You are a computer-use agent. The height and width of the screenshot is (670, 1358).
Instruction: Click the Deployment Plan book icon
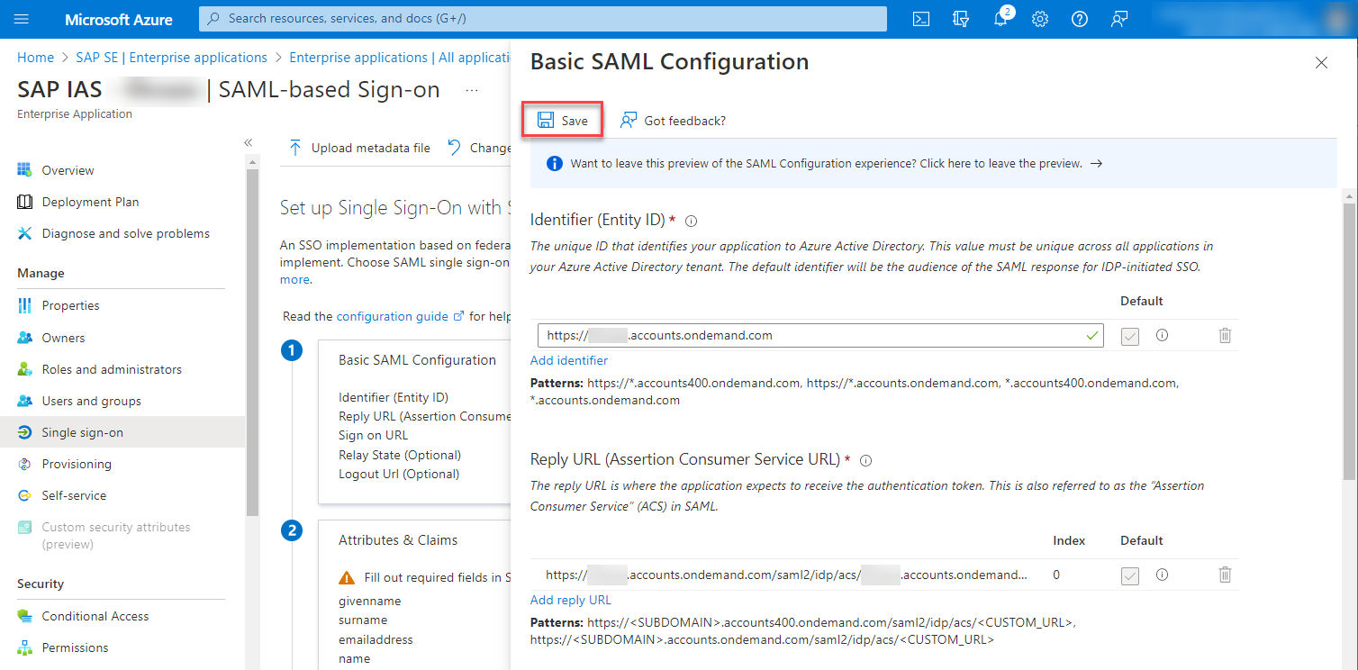pyautogui.click(x=24, y=202)
